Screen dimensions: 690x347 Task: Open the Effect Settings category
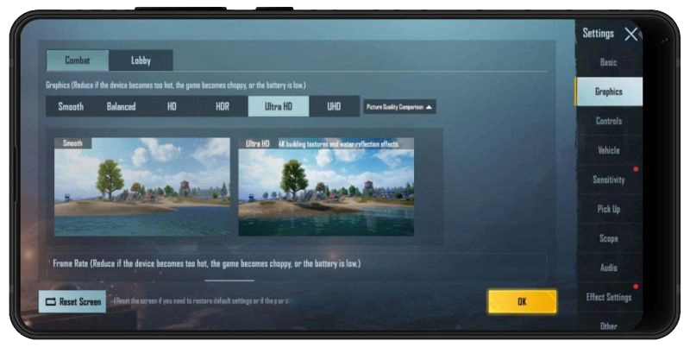coord(609,297)
